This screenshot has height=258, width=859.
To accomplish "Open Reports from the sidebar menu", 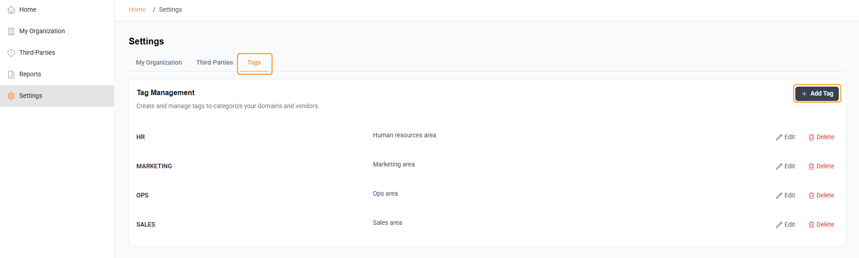I will pos(30,74).
